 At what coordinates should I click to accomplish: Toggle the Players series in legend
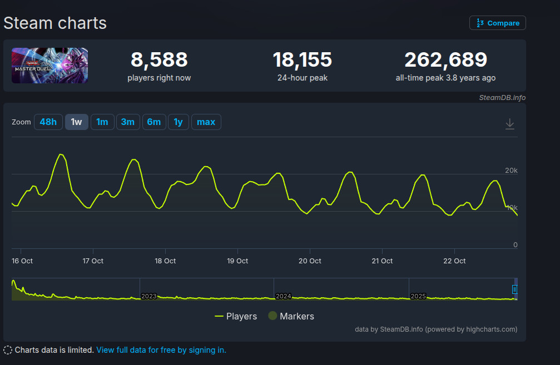click(236, 316)
